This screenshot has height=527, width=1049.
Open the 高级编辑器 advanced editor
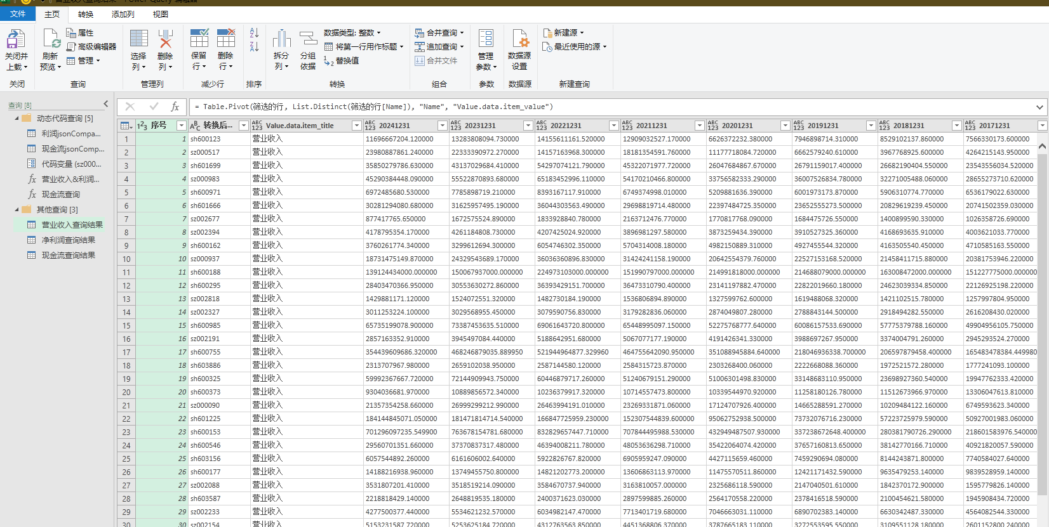click(x=91, y=47)
